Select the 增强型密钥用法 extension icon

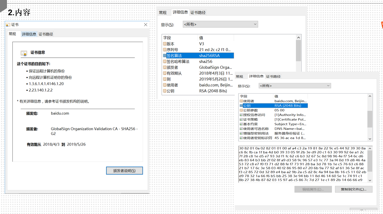[x=241, y=133]
